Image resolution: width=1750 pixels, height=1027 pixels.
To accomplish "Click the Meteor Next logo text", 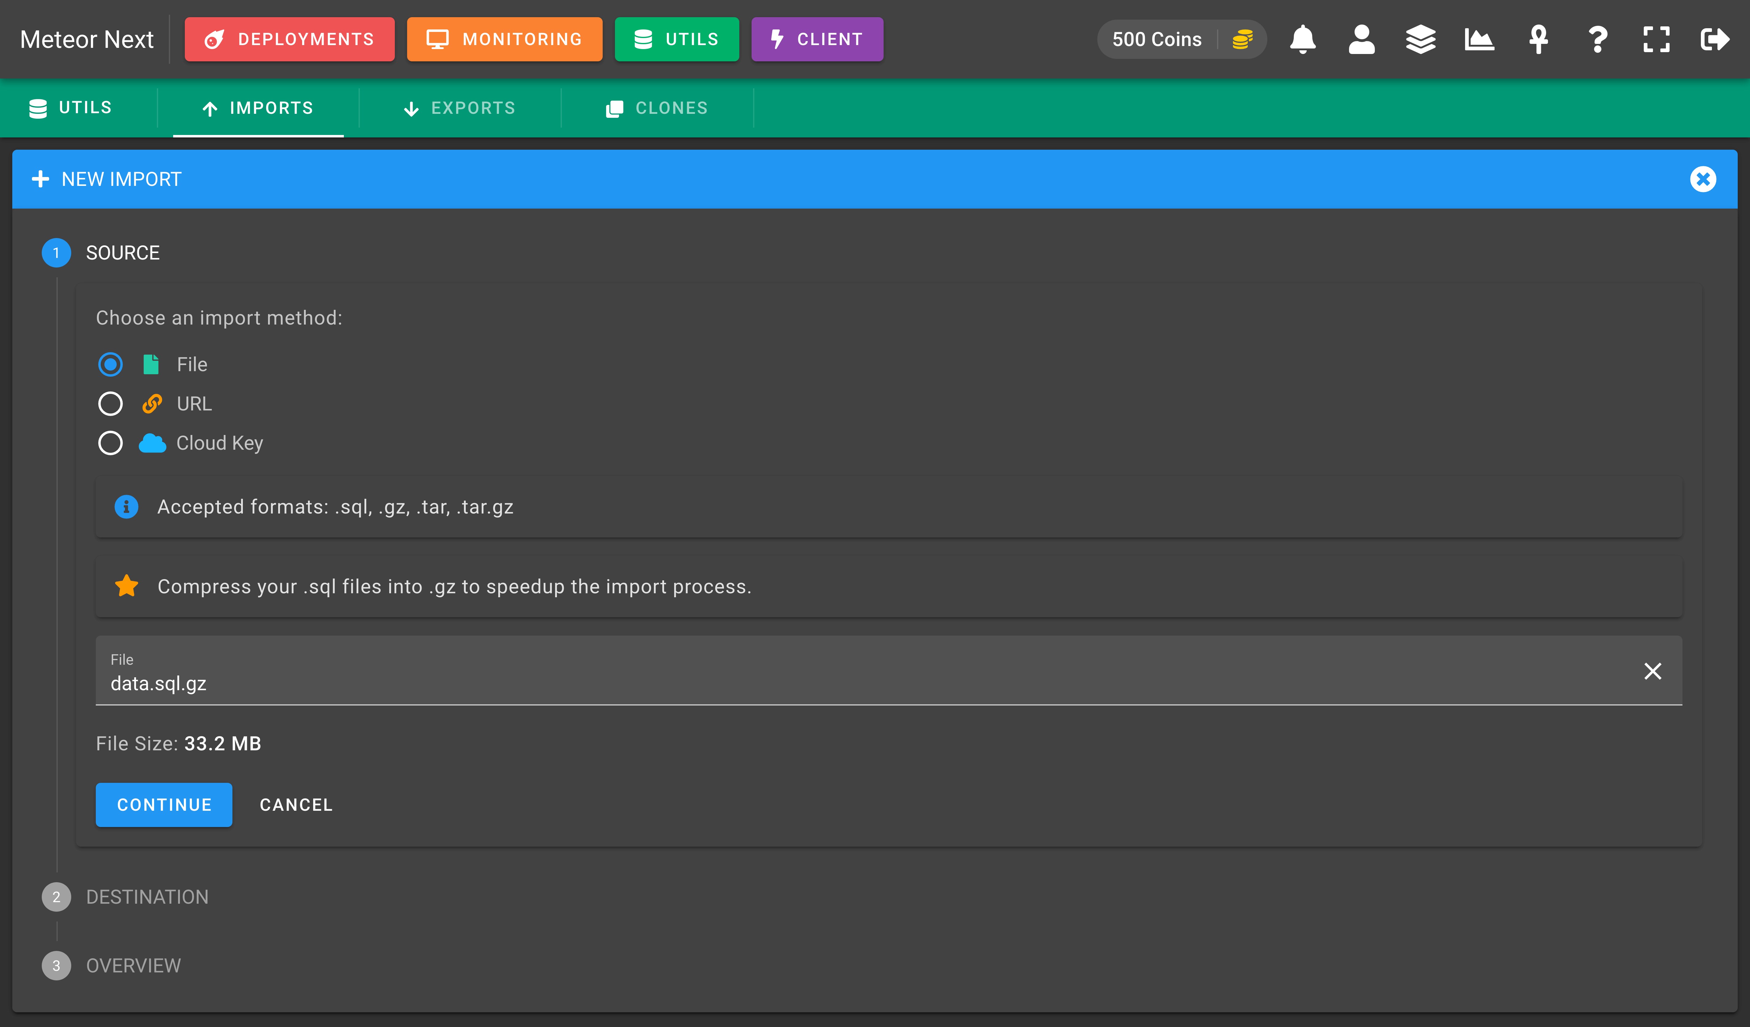I will pos(87,40).
